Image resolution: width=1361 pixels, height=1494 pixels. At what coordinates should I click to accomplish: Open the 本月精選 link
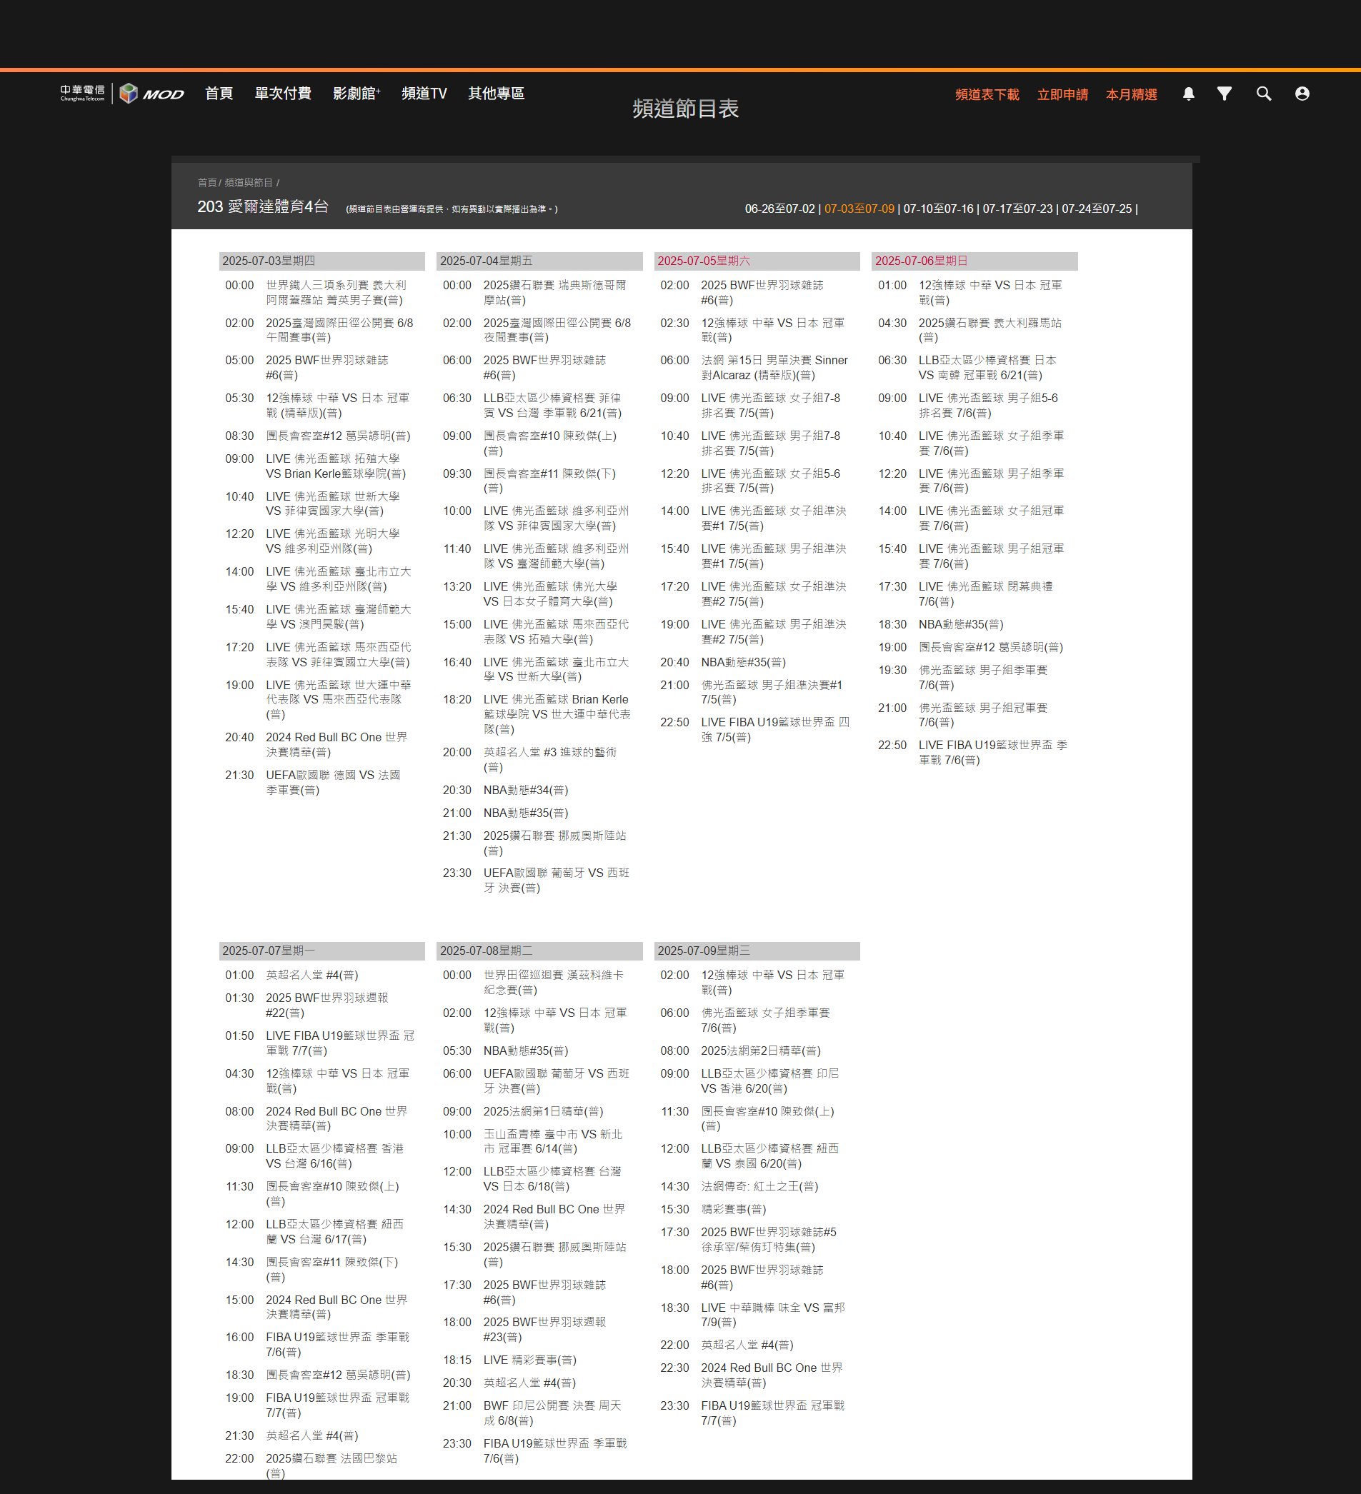point(1131,94)
